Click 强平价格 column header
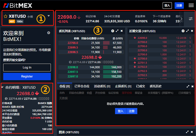Screen dimensions: 196x136 click(127, 93)
